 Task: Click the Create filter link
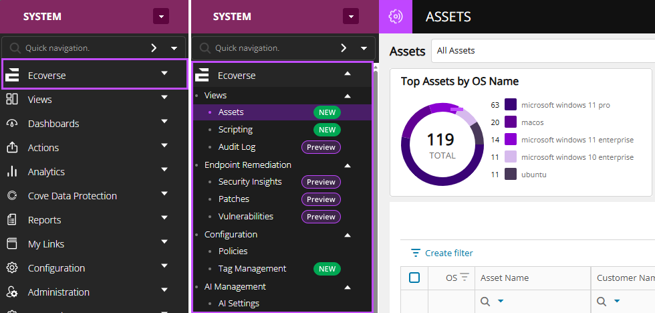coord(448,253)
